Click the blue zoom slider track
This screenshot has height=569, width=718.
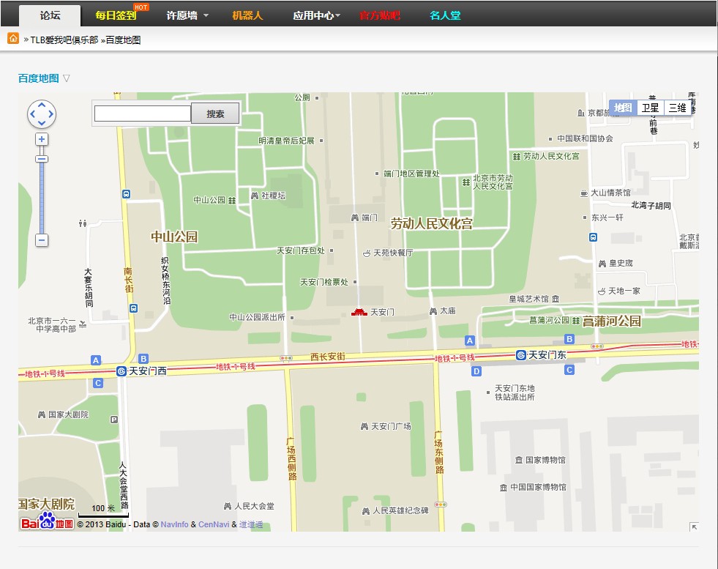coord(42,198)
